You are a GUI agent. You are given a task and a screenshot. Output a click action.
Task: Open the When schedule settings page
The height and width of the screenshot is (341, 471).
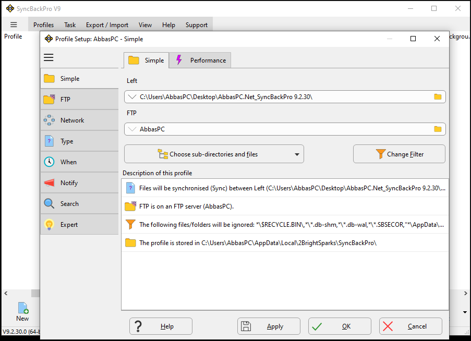[x=80, y=162]
